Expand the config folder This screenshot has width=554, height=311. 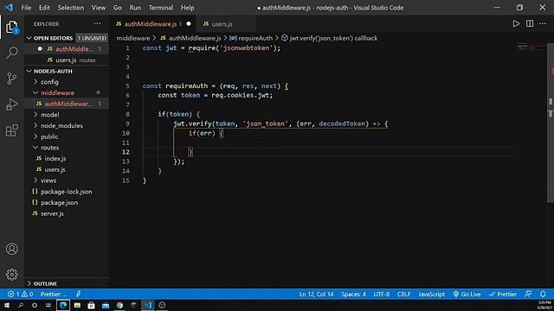[68, 82]
